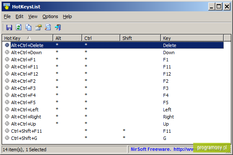The height and width of the screenshot is (155, 233).
Task: Minimize the HotKeysList window
Action: tap(212, 6)
